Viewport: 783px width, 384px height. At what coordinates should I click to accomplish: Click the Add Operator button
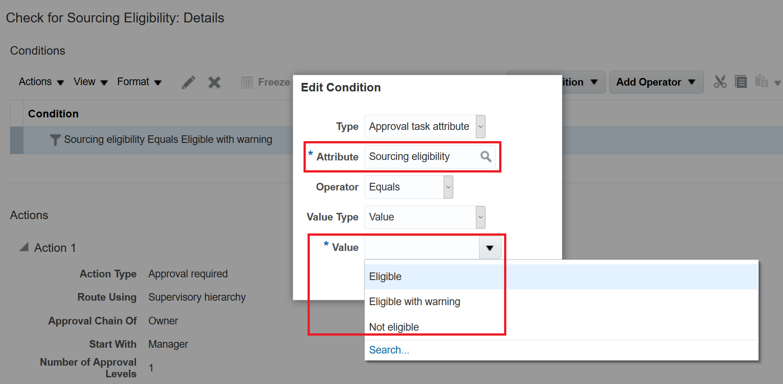tap(656, 82)
